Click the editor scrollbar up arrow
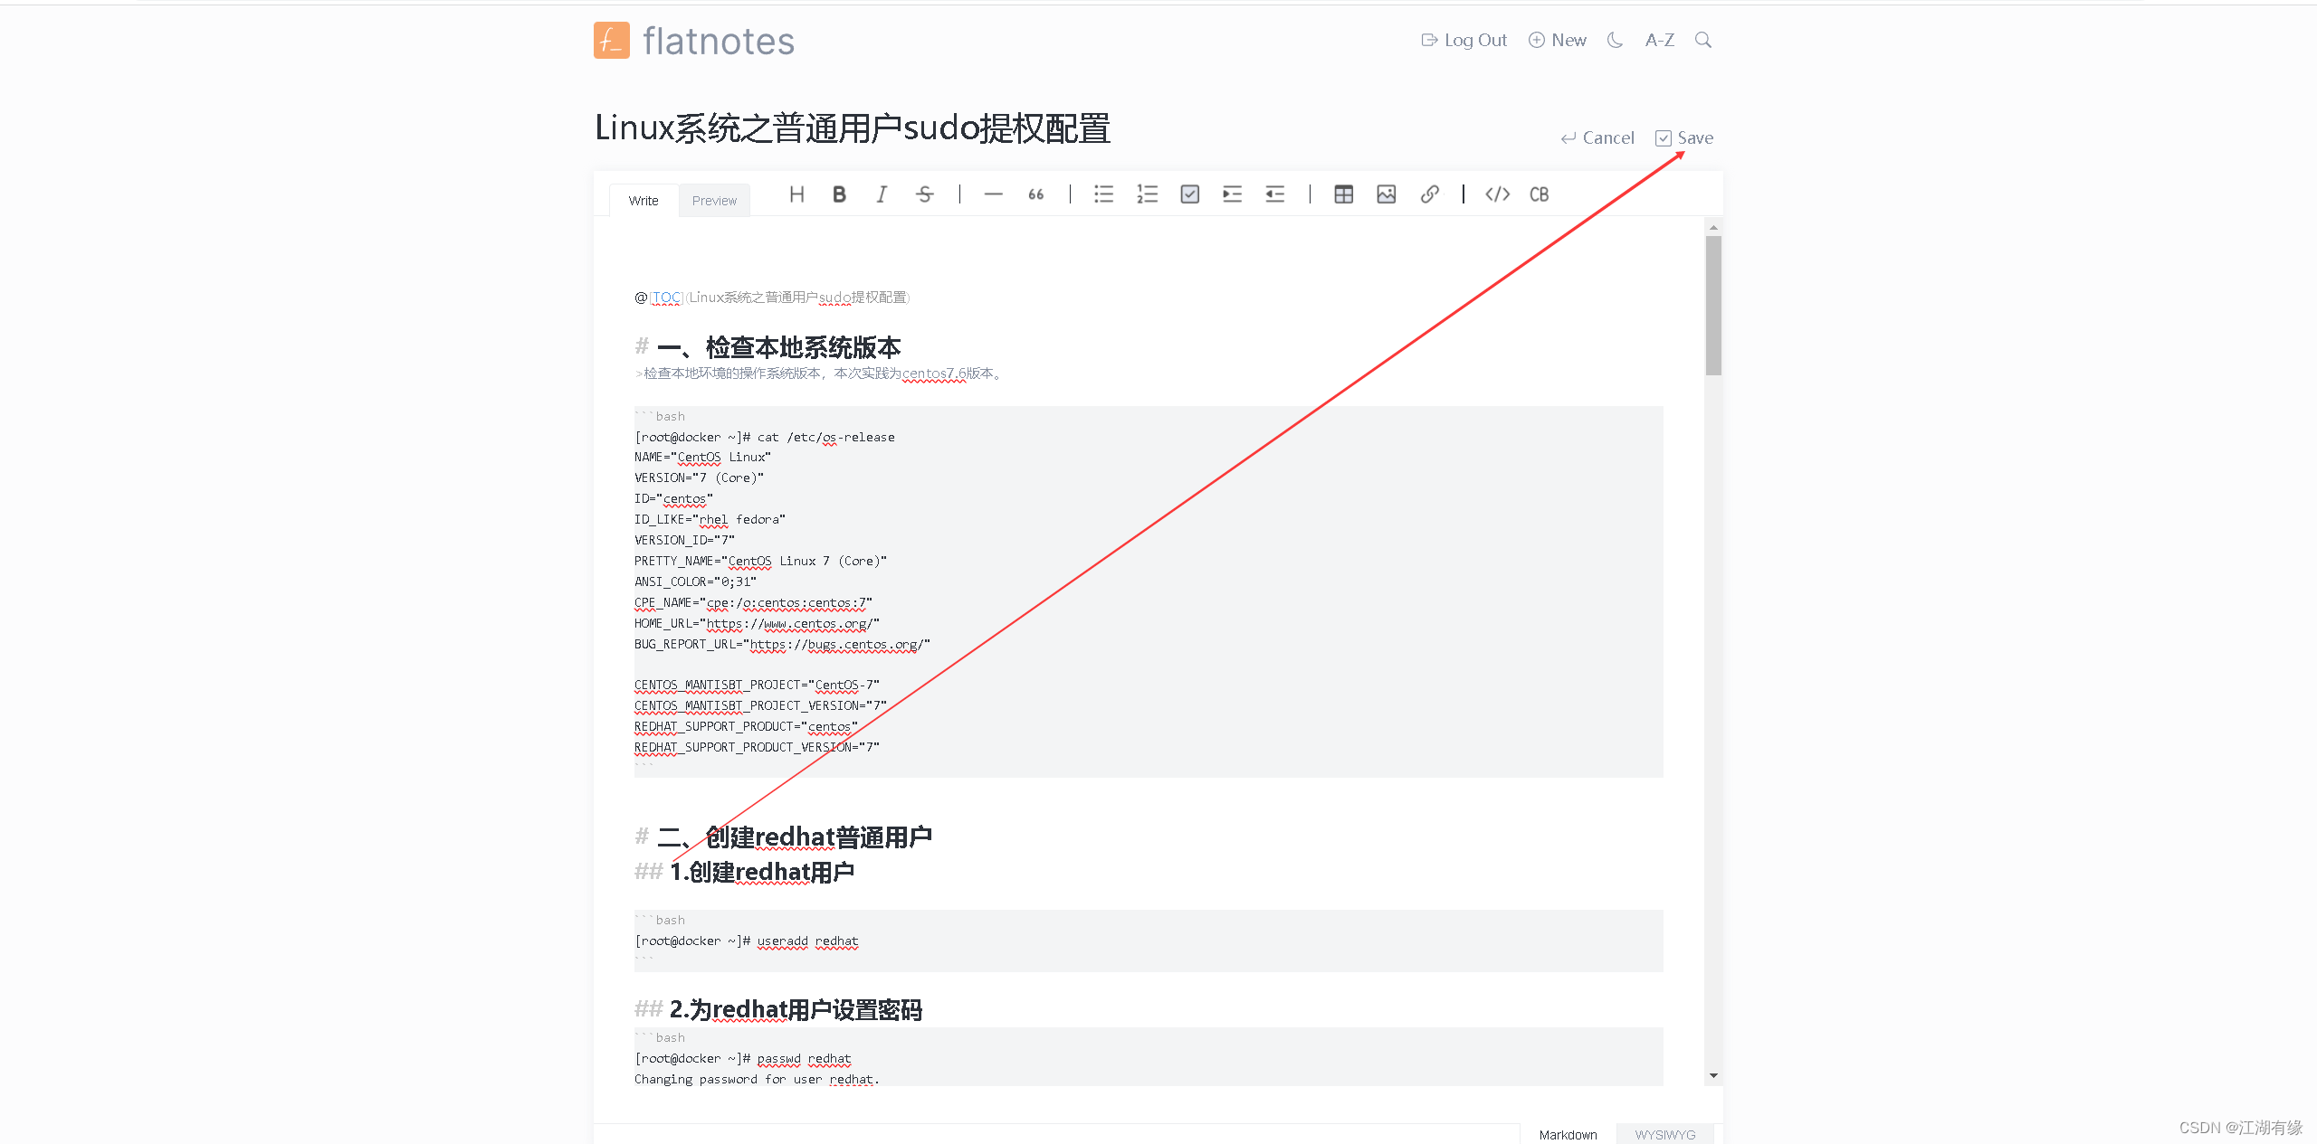The height and width of the screenshot is (1144, 2317). pyautogui.click(x=1712, y=227)
